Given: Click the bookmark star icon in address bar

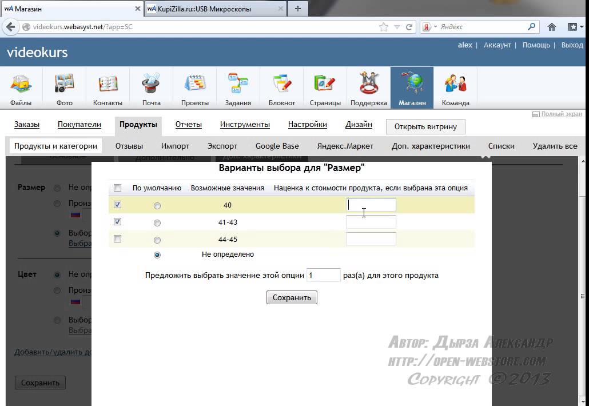Looking at the screenshot, I should (x=384, y=27).
